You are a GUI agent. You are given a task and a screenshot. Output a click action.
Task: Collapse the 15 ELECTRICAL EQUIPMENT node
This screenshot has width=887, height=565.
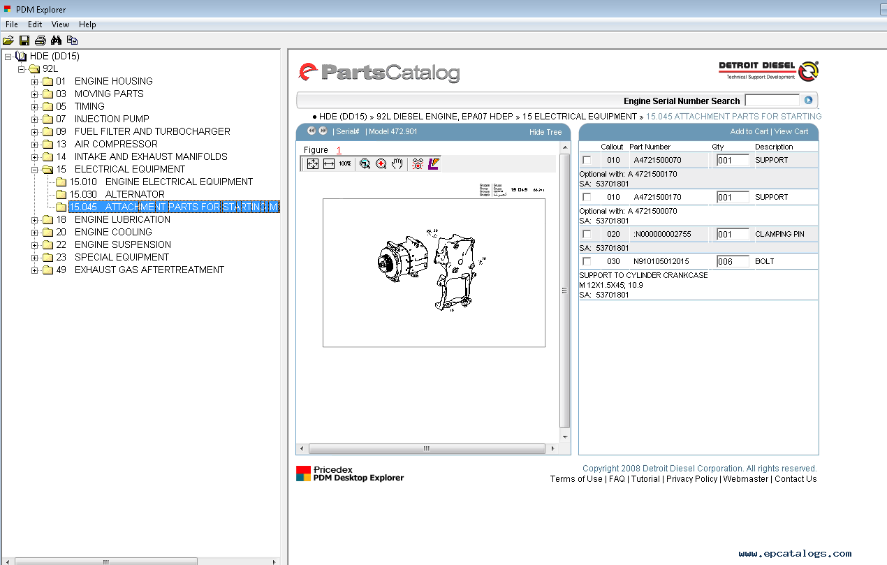[35, 170]
